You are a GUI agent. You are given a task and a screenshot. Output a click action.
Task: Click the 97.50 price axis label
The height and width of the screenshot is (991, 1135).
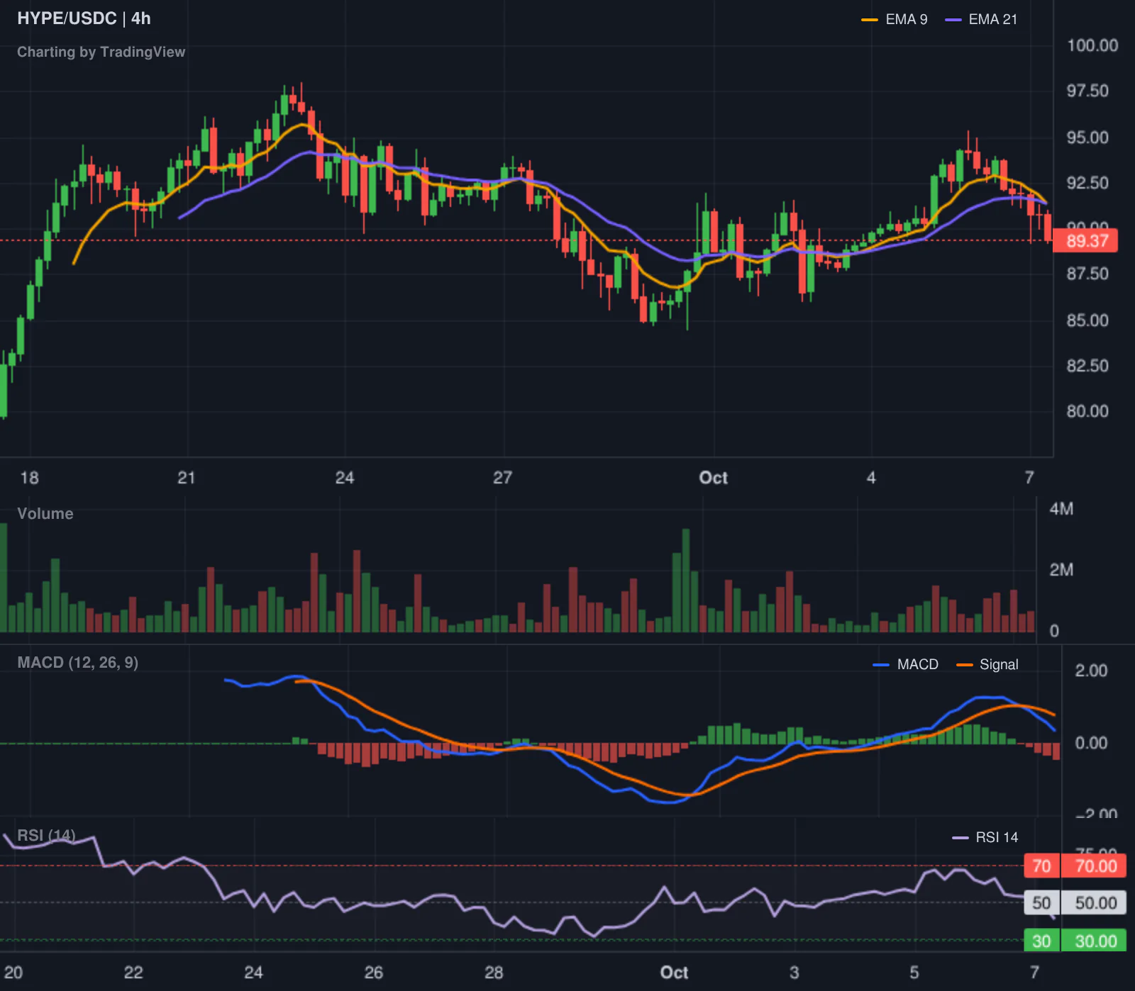point(1087,91)
